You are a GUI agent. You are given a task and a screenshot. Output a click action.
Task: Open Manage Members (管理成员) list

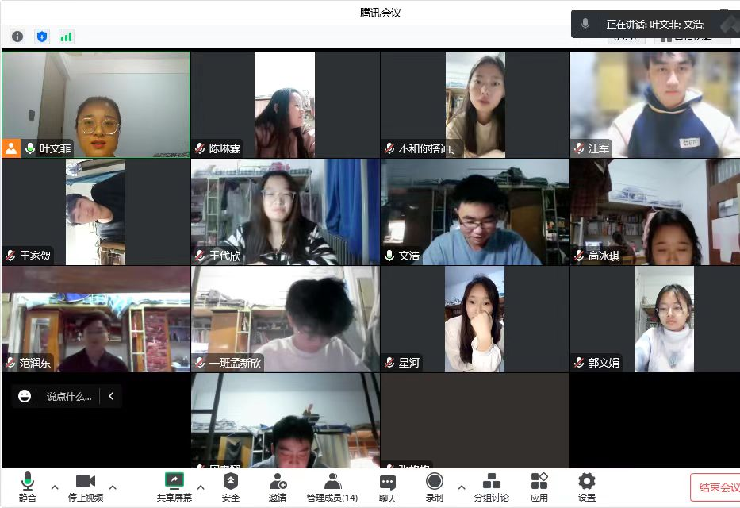(332, 486)
